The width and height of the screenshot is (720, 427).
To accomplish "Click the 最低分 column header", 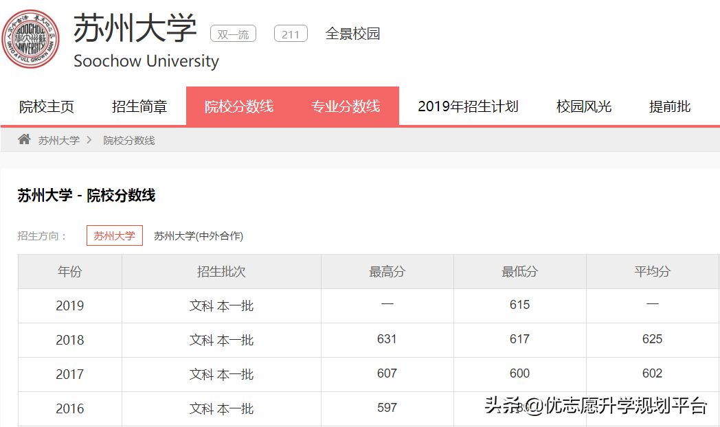I will tap(519, 271).
